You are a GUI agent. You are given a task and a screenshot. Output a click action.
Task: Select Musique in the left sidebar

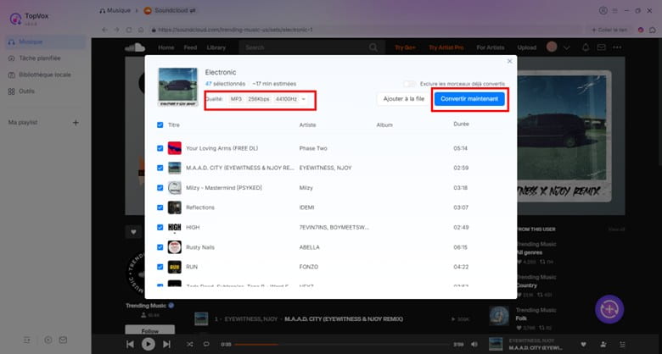tap(46, 41)
